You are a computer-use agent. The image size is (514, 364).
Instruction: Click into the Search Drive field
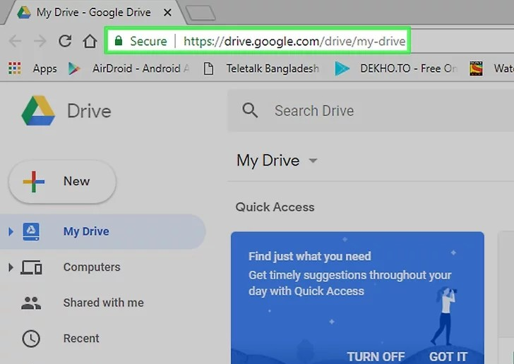pos(367,111)
